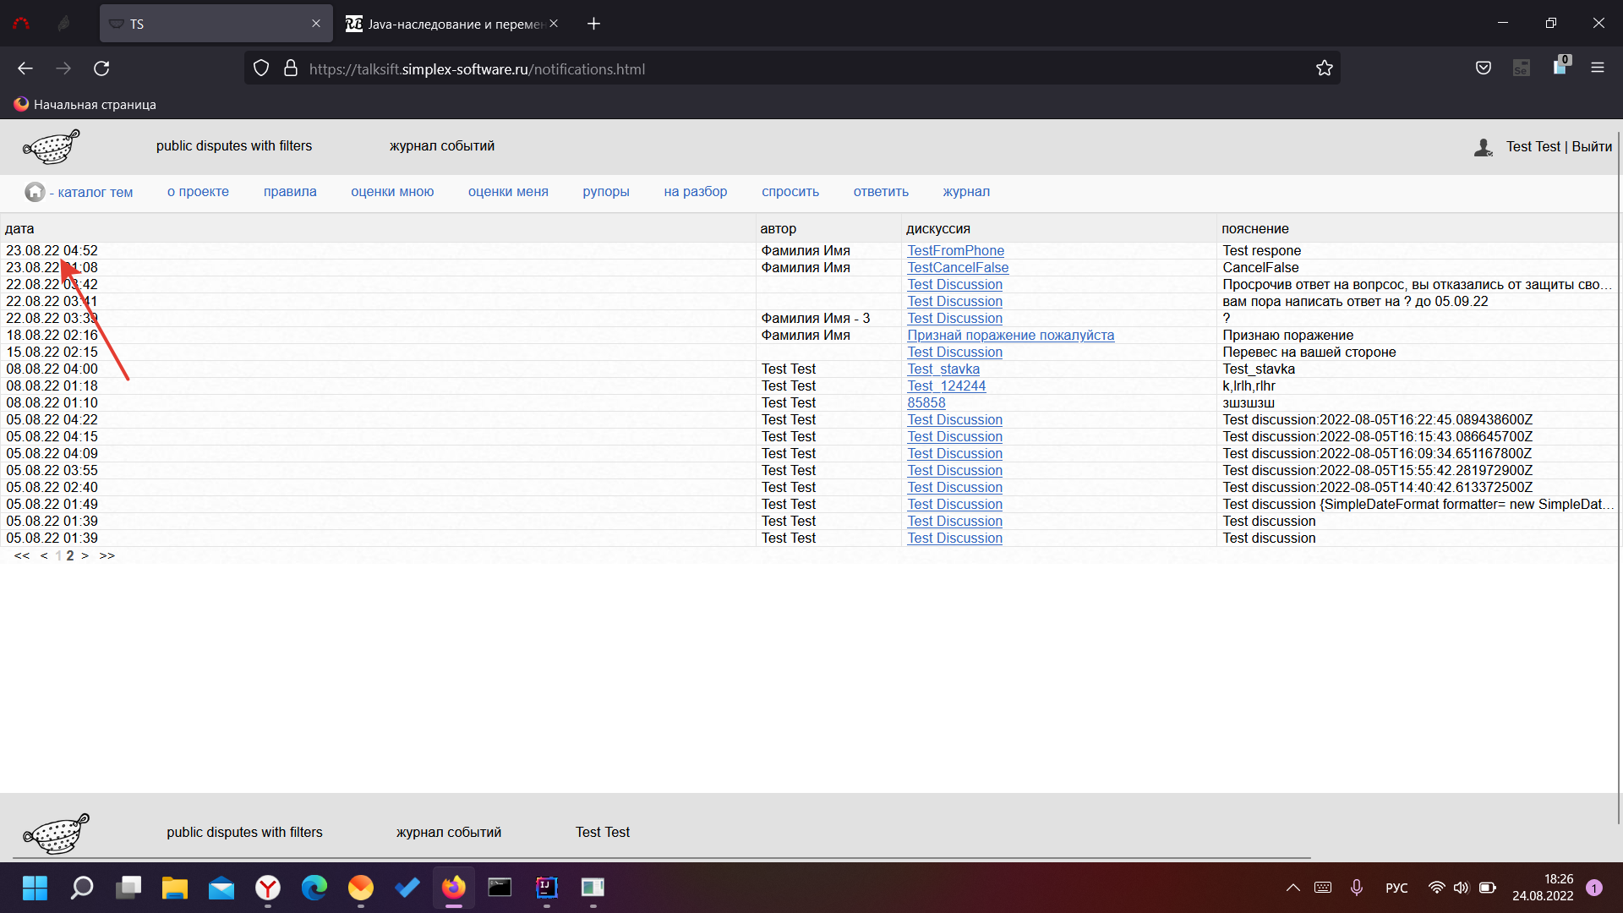This screenshot has width=1623, height=913.
Task: Open правила menu item
Action: coord(290,192)
